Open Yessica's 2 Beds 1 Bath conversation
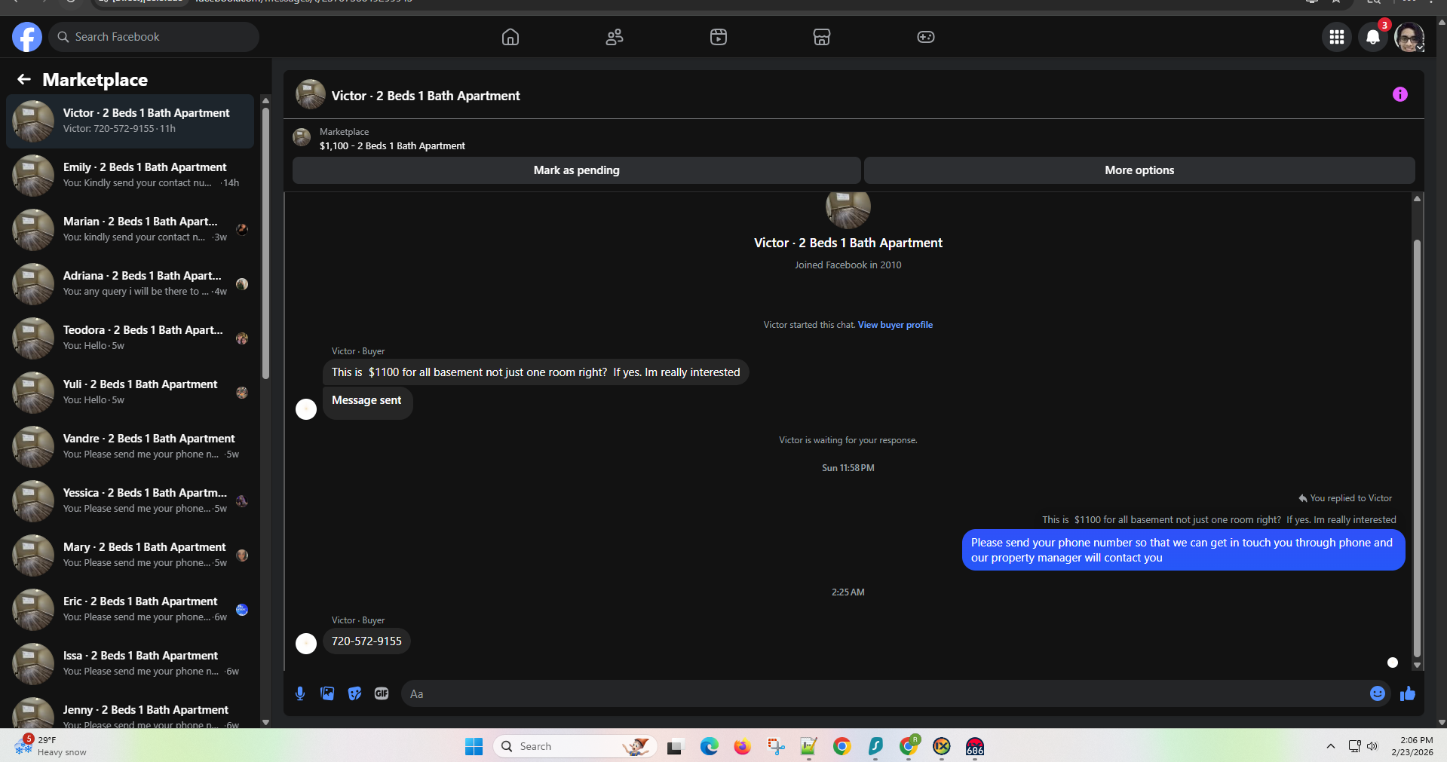The width and height of the screenshot is (1447, 762). coord(130,500)
